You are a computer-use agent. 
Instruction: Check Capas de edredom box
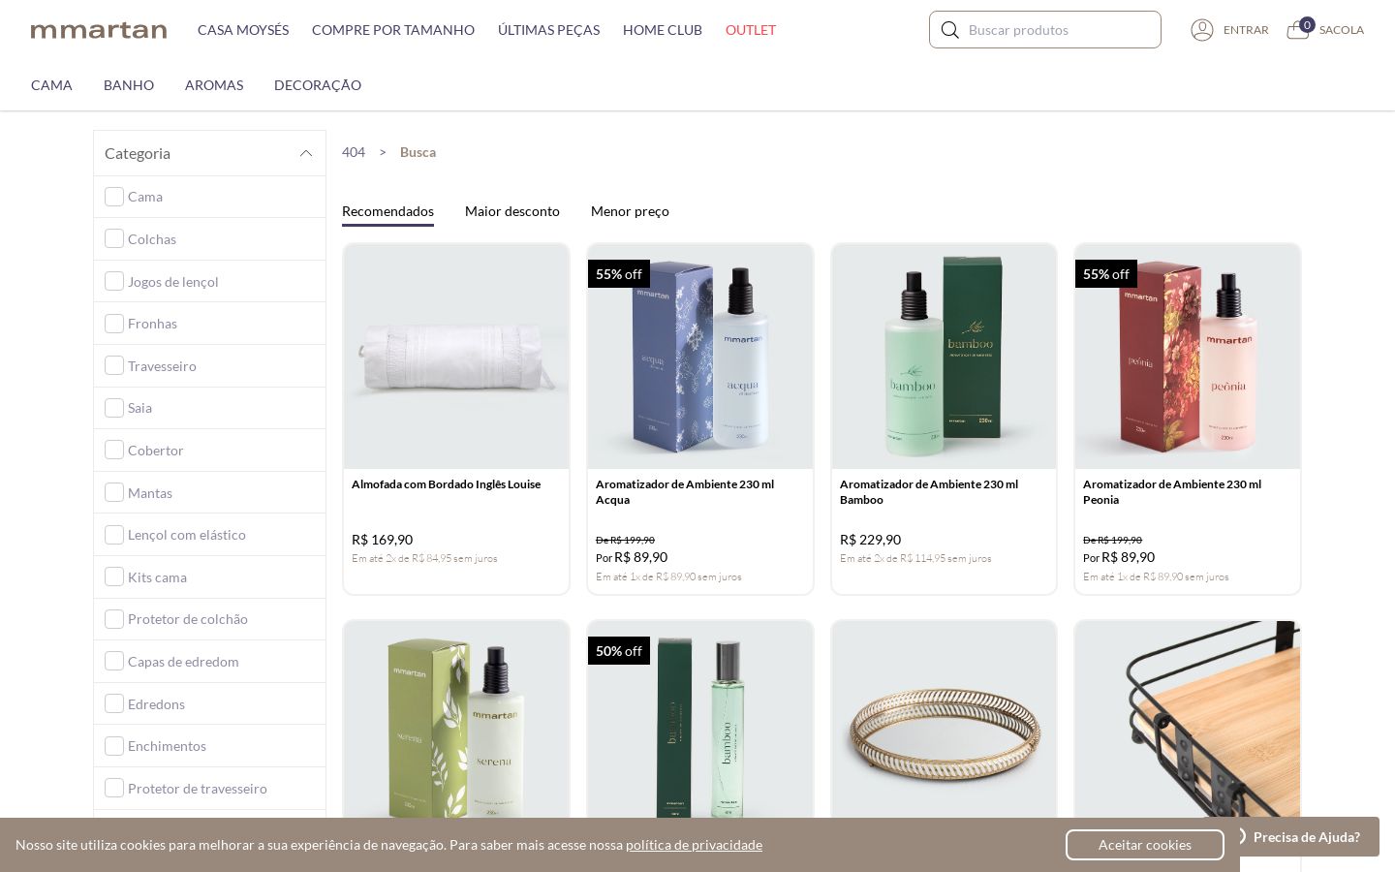[114, 661]
